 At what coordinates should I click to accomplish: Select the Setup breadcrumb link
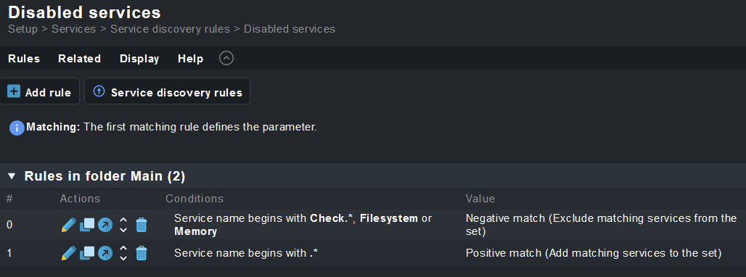coord(22,29)
